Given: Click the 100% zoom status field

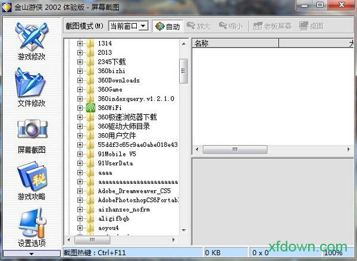Looking at the screenshot, I should 338,253.
